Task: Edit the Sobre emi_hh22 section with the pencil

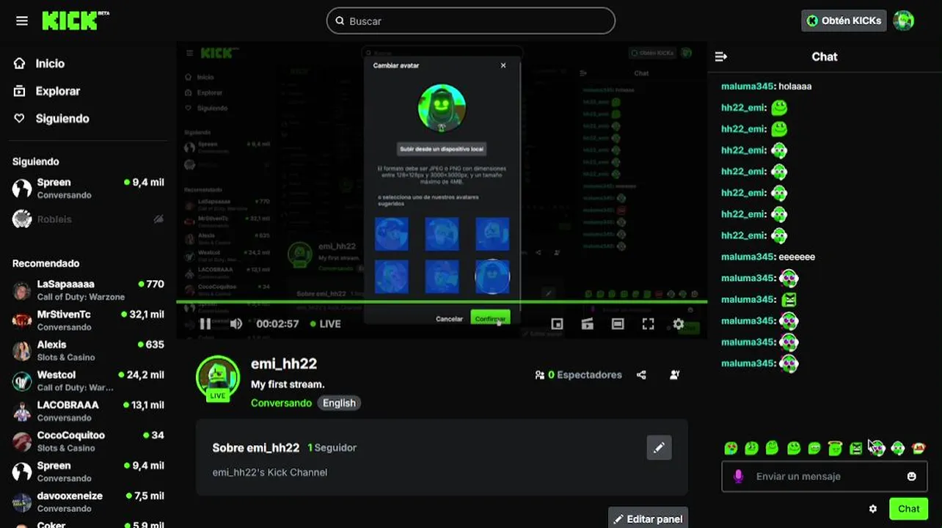Action: pos(659,447)
